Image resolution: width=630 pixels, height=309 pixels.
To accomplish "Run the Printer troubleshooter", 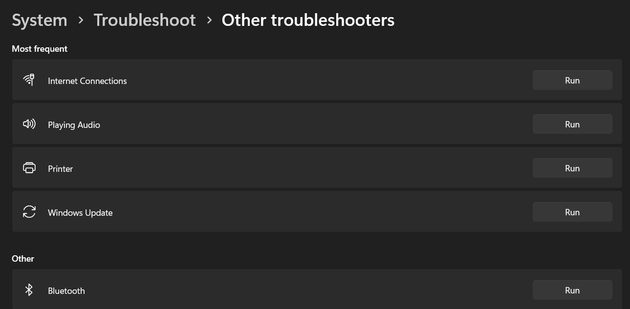I will 572,168.
